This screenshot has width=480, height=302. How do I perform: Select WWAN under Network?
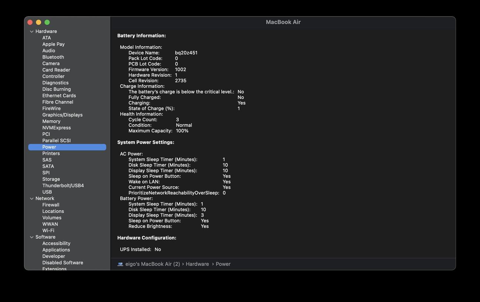coord(50,224)
